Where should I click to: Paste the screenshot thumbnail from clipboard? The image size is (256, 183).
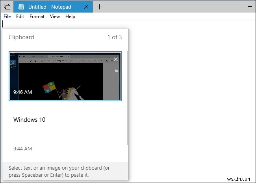(65, 76)
